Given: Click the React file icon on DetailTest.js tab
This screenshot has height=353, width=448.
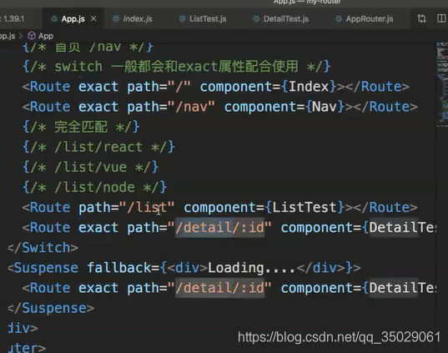Looking at the screenshot, I should (x=256, y=19).
